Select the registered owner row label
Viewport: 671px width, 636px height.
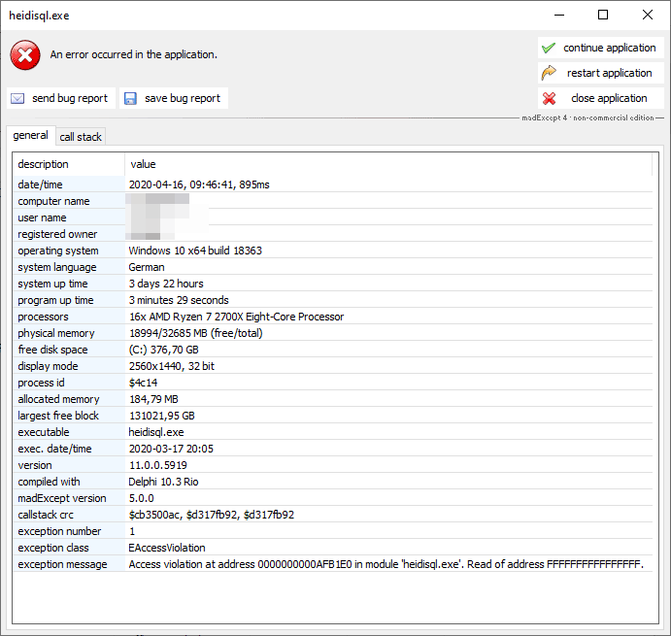pyautogui.click(x=57, y=234)
